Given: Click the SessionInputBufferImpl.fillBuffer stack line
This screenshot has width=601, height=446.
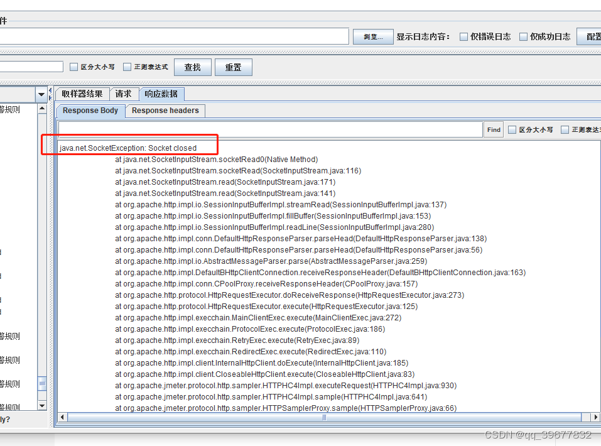Looking at the screenshot, I should pos(273,216).
